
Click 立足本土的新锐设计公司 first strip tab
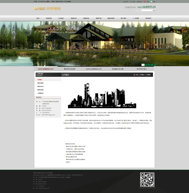[x=45, y=69]
